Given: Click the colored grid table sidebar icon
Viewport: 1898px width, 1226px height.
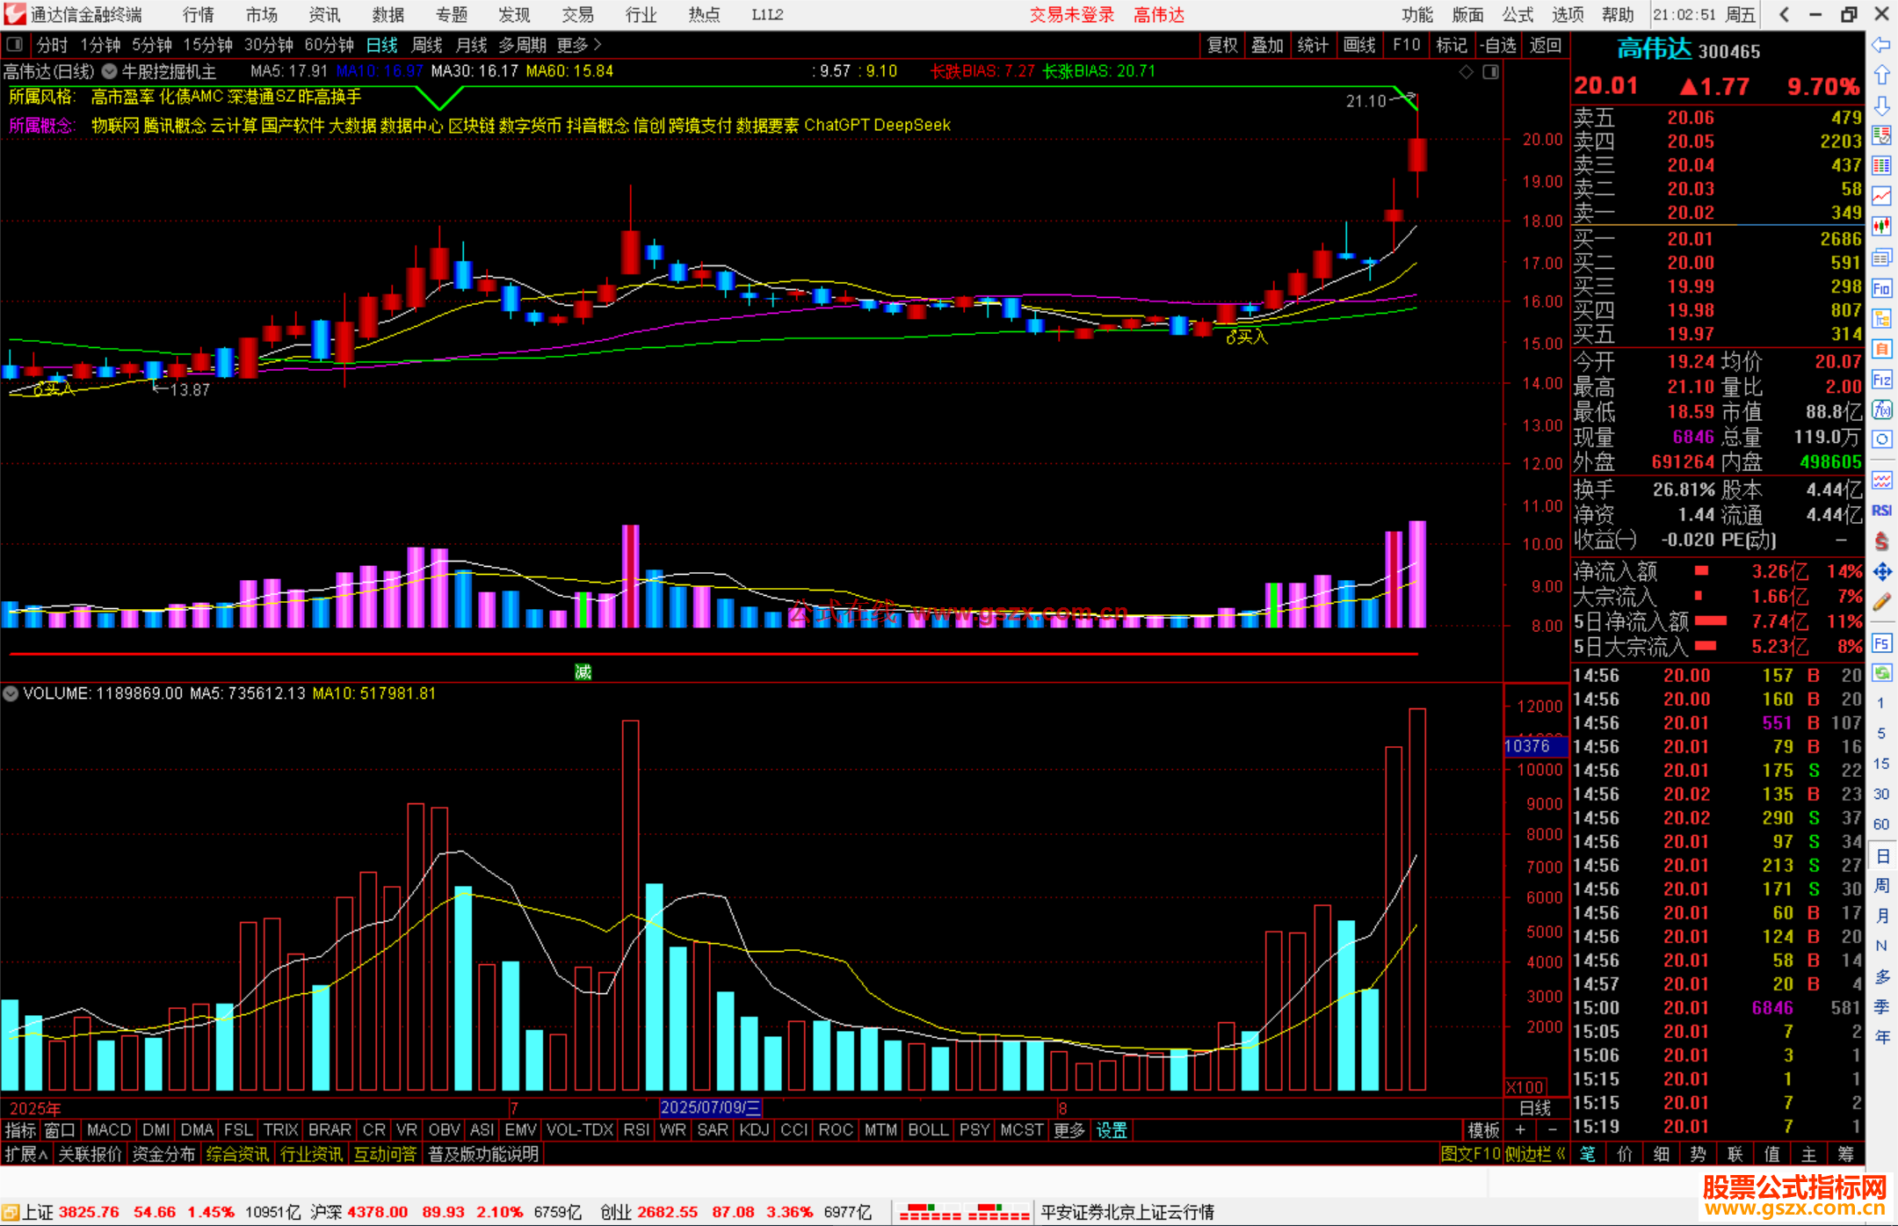Looking at the screenshot, I should [x=1881, y=166].
